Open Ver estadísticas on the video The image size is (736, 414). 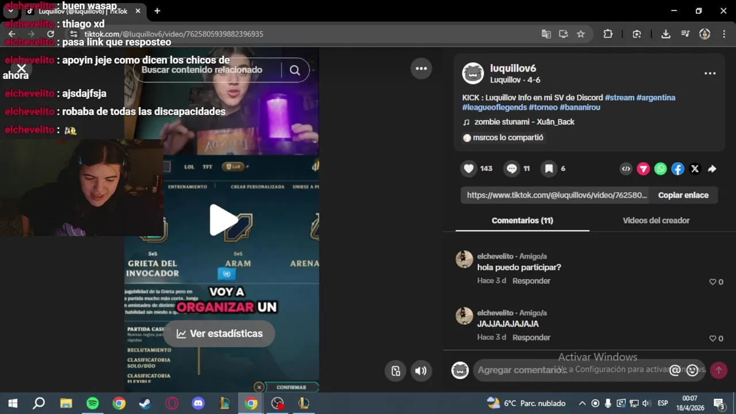[219, 333]
